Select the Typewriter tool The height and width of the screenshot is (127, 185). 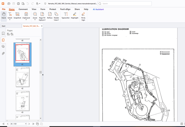66,15
